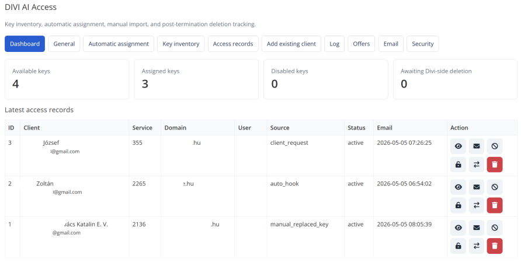Image resolution: width=521 pixels, height=262 pixels.
Task: Click Latest access records heading
Action: (x=39, y=110)
